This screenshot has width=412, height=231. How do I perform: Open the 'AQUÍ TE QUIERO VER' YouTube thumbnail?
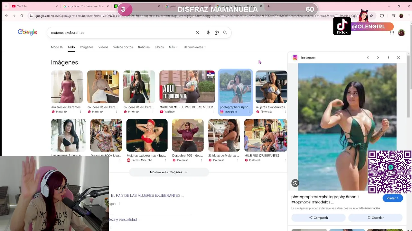[187, 87]
